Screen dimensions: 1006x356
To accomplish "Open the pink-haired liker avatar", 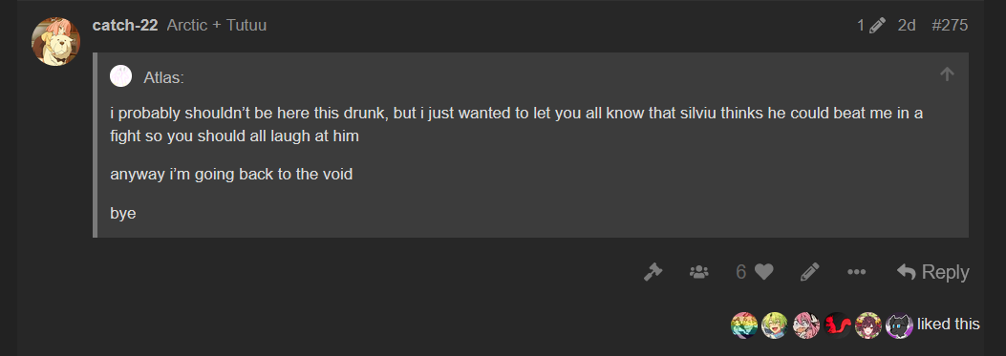I will pyautogui.click(x=805, y=325).
